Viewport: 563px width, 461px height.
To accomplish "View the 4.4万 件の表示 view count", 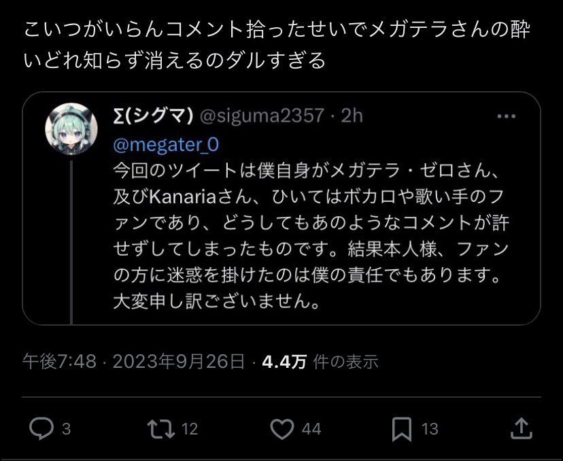I will (320, 361).
